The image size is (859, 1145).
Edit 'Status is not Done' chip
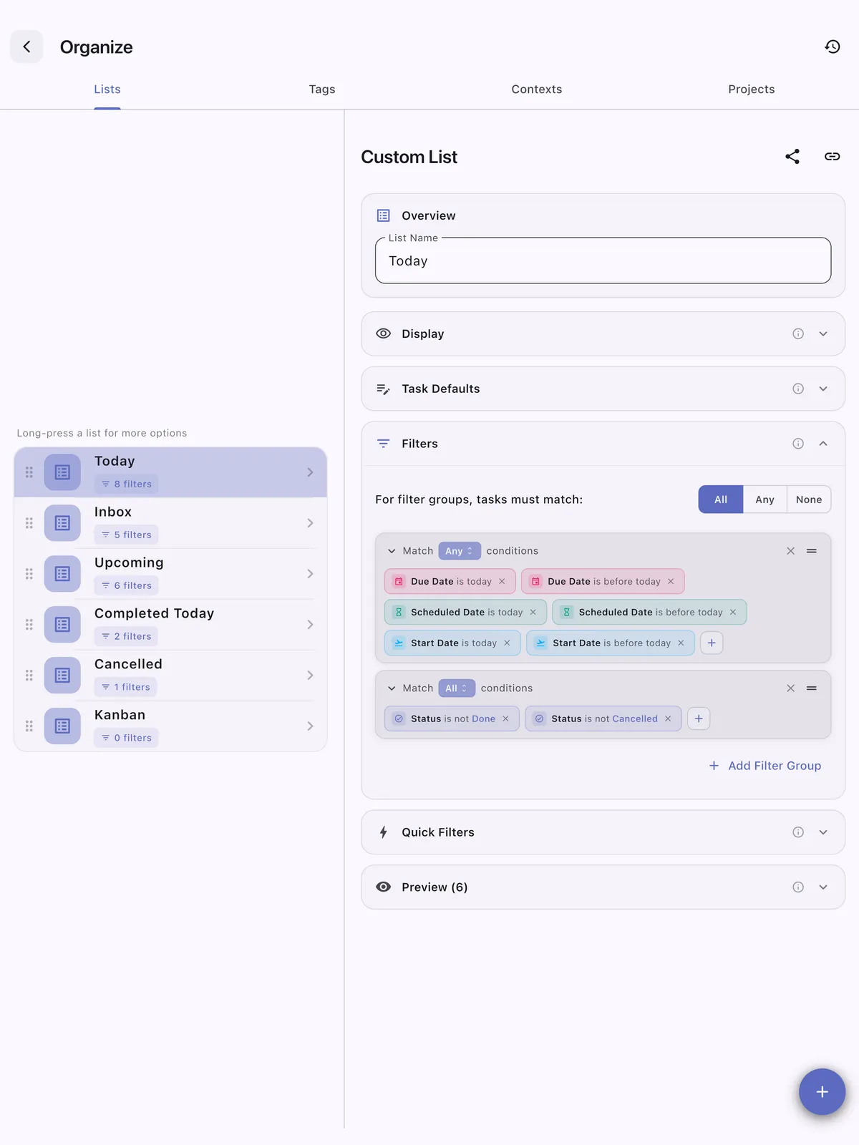[x=453, y=719]
